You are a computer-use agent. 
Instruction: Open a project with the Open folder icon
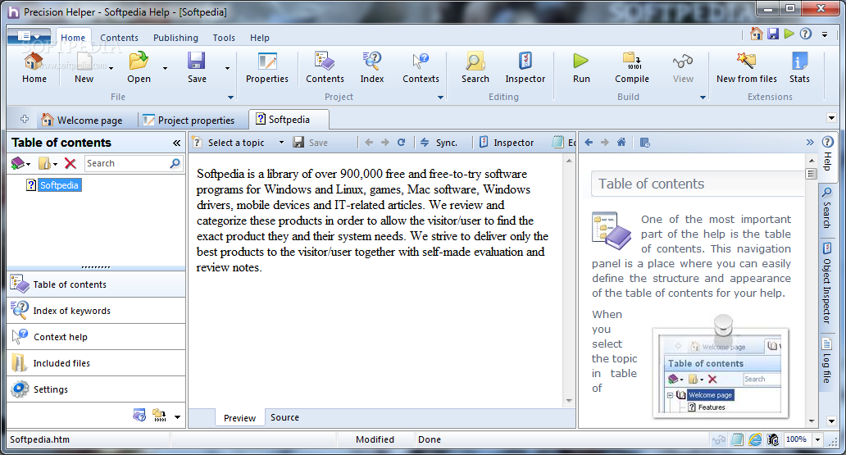click(x=139, y=68)
